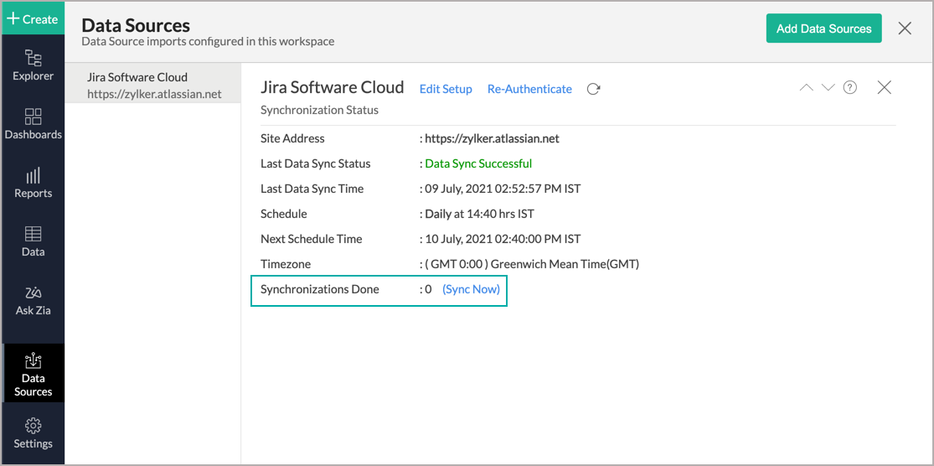Open Dashboards from the sidebar
Image resolution: width=934 pixels, height=466 pixels.
pos(33,124)
